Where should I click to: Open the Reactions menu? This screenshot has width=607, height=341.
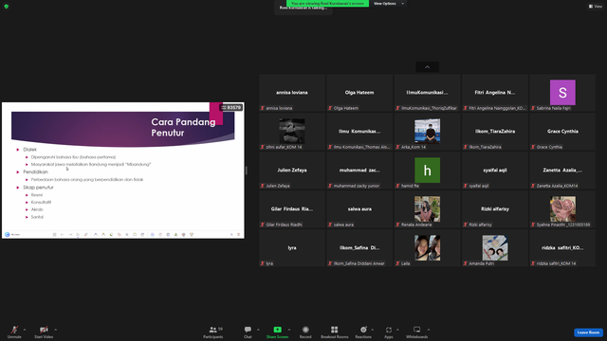point(363,332)
